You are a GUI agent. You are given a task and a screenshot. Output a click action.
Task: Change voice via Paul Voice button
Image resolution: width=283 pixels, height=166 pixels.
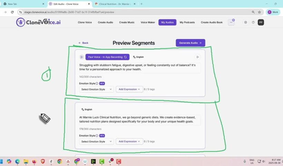[x=107, y=57]
